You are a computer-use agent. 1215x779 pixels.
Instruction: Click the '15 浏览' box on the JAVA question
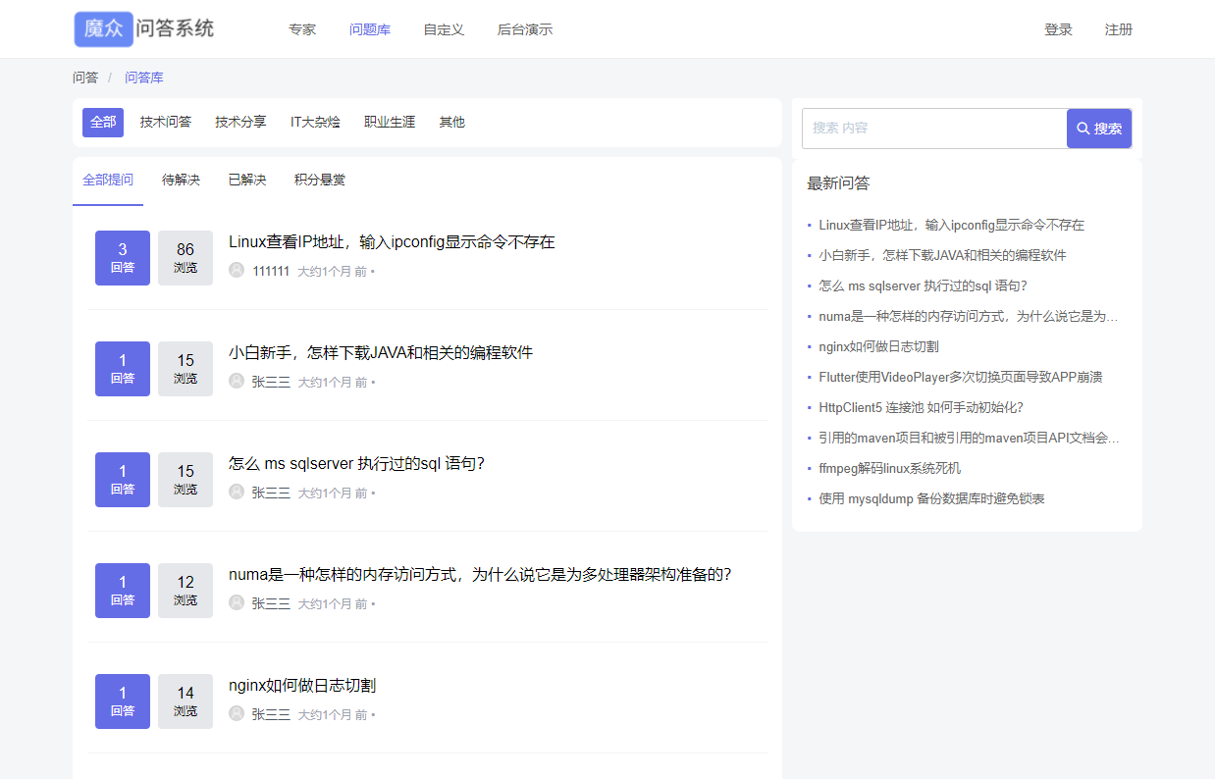185,369
